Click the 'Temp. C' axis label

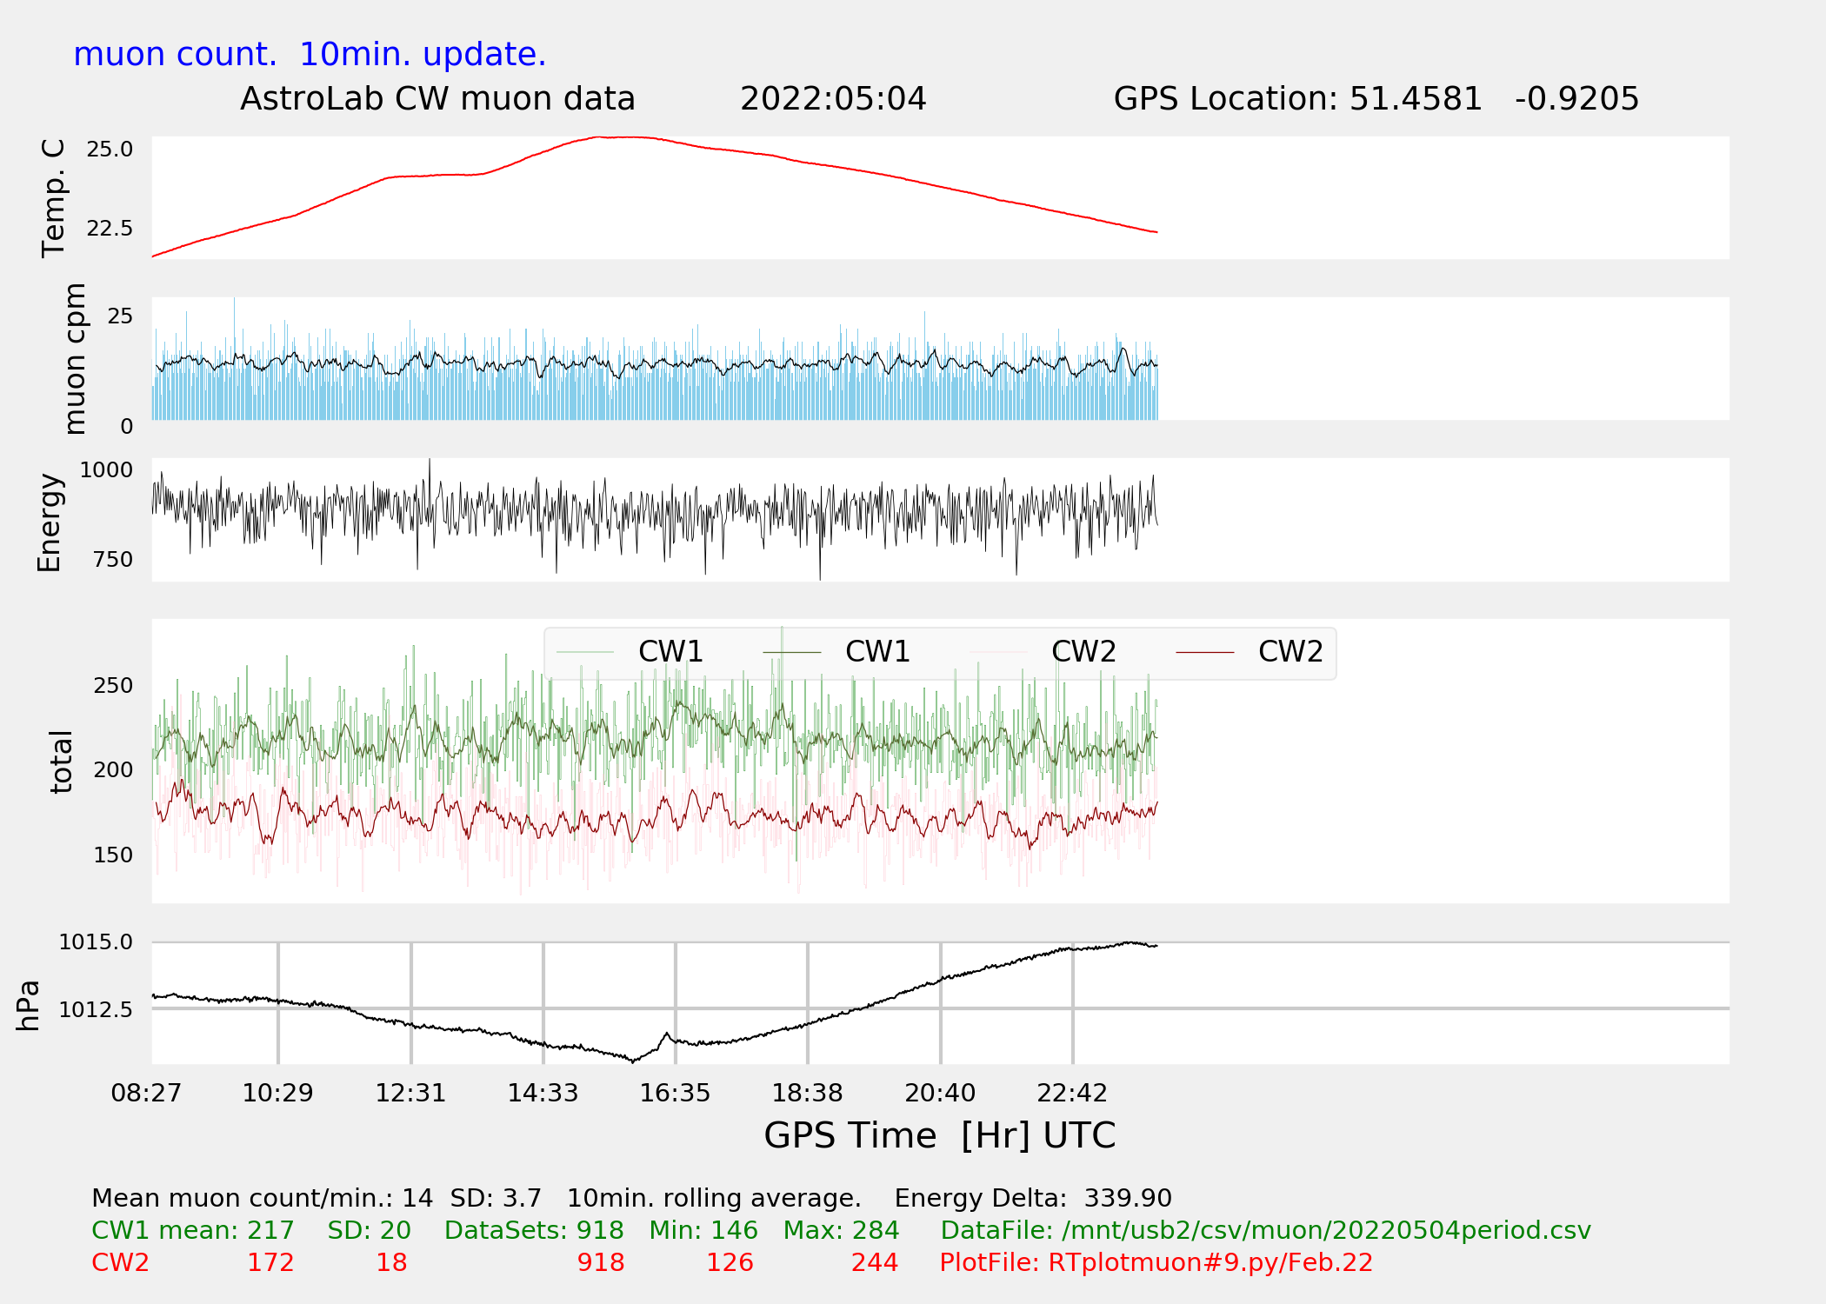(53, 198)
